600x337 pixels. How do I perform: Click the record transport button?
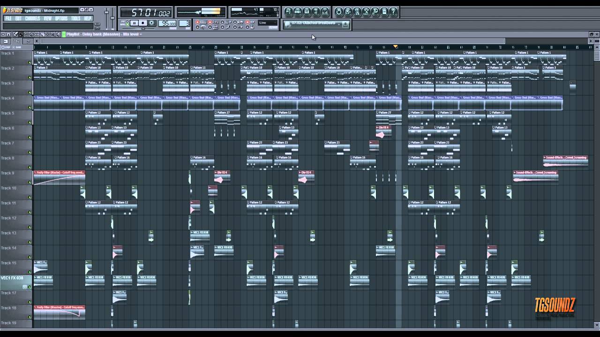point(151,23)
